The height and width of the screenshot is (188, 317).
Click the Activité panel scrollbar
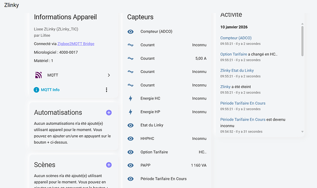click(x=302, y=41)
